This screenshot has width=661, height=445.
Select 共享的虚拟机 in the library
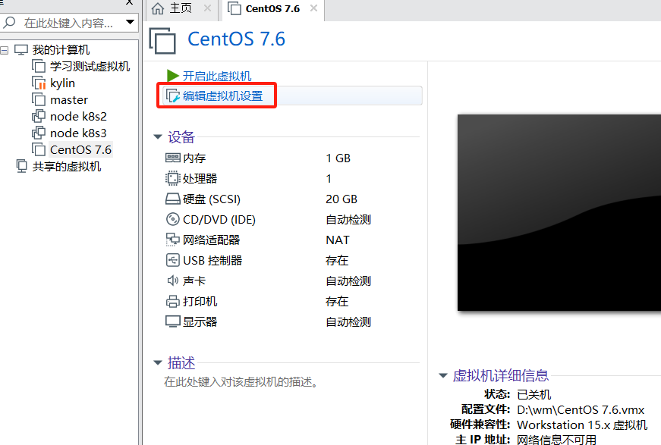click(67, 167)
